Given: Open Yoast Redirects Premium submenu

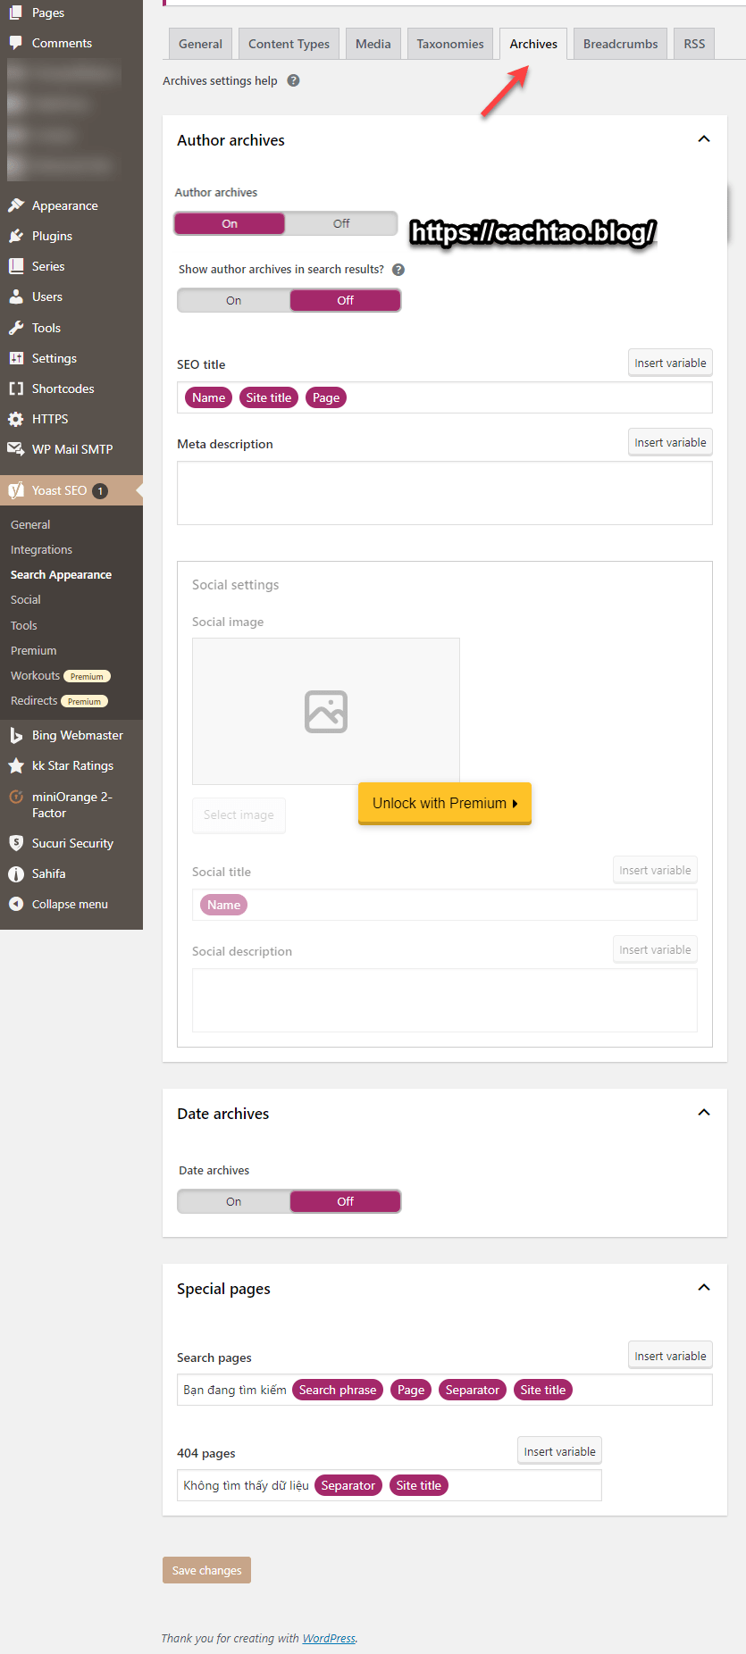Looking at the screenshot, I should (x=59, y=701).
